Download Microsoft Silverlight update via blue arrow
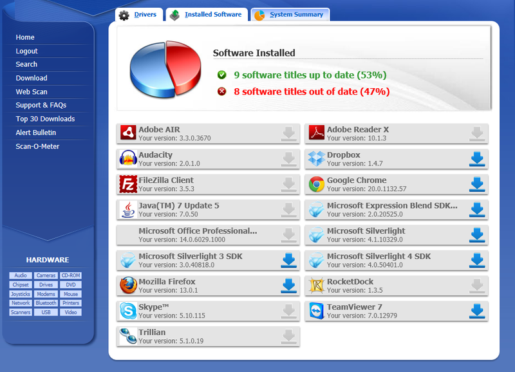Screen dimensions: 515x372 [477, 235]
